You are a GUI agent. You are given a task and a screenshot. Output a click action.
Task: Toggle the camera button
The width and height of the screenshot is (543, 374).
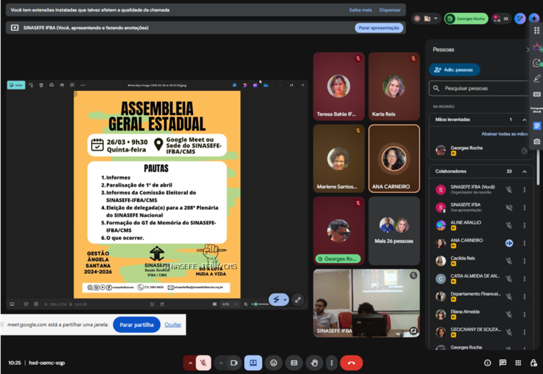[233, 363]
